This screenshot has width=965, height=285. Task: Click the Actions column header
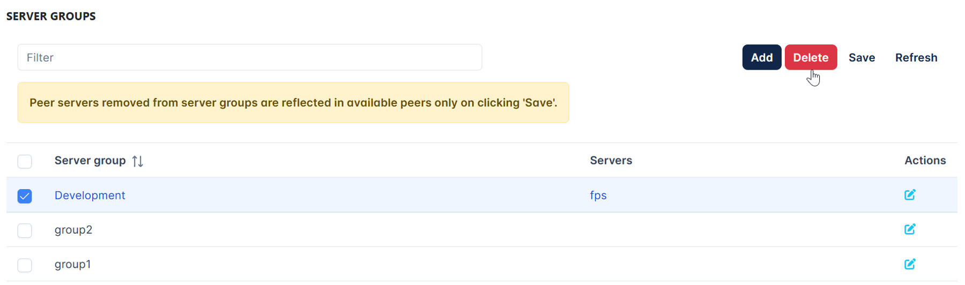pos(925,160)
